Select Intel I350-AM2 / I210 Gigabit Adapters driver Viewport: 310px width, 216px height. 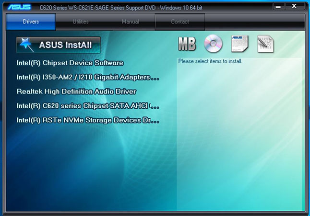click(x=88, y=77)
